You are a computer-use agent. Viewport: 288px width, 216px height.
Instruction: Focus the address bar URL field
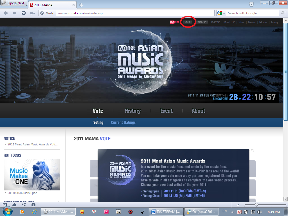click(135, 13)
